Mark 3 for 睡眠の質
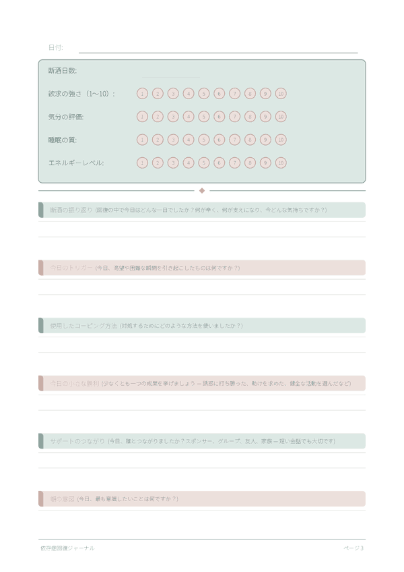Screen dimensions: 404x572 pyautogui.click(x=173, y=140)
